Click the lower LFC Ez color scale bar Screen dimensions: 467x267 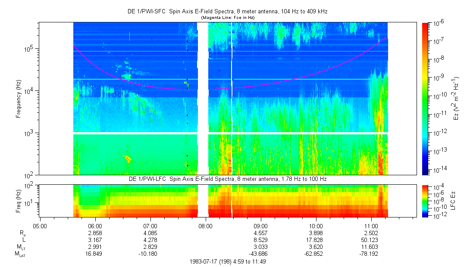425,201
